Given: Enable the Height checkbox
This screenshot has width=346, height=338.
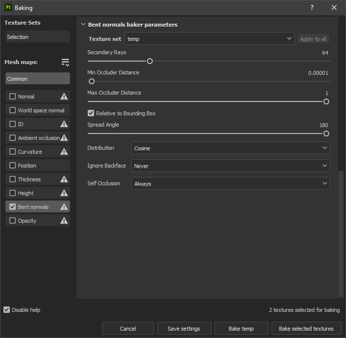Looking at the screenshot, I should pos(13,193).
